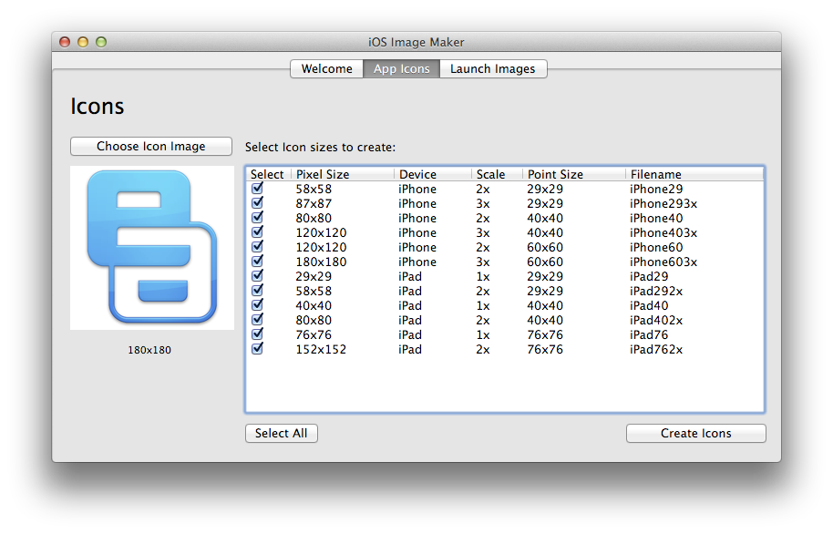Click the 180x180 icon preview image
The width and height of the screenshot is (833, 534).
click(x=151, y=248)
